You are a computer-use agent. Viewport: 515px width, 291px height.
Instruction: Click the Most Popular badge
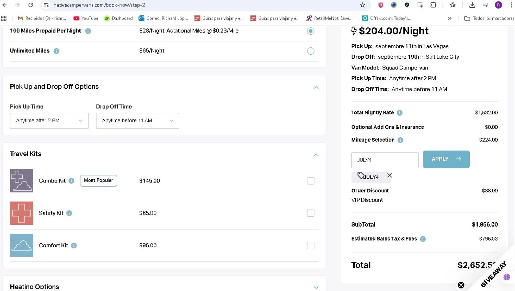[99, 181]
